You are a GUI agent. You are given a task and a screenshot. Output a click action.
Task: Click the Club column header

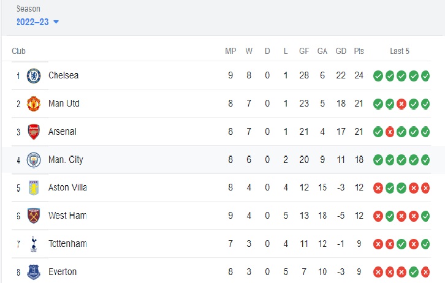19,51
